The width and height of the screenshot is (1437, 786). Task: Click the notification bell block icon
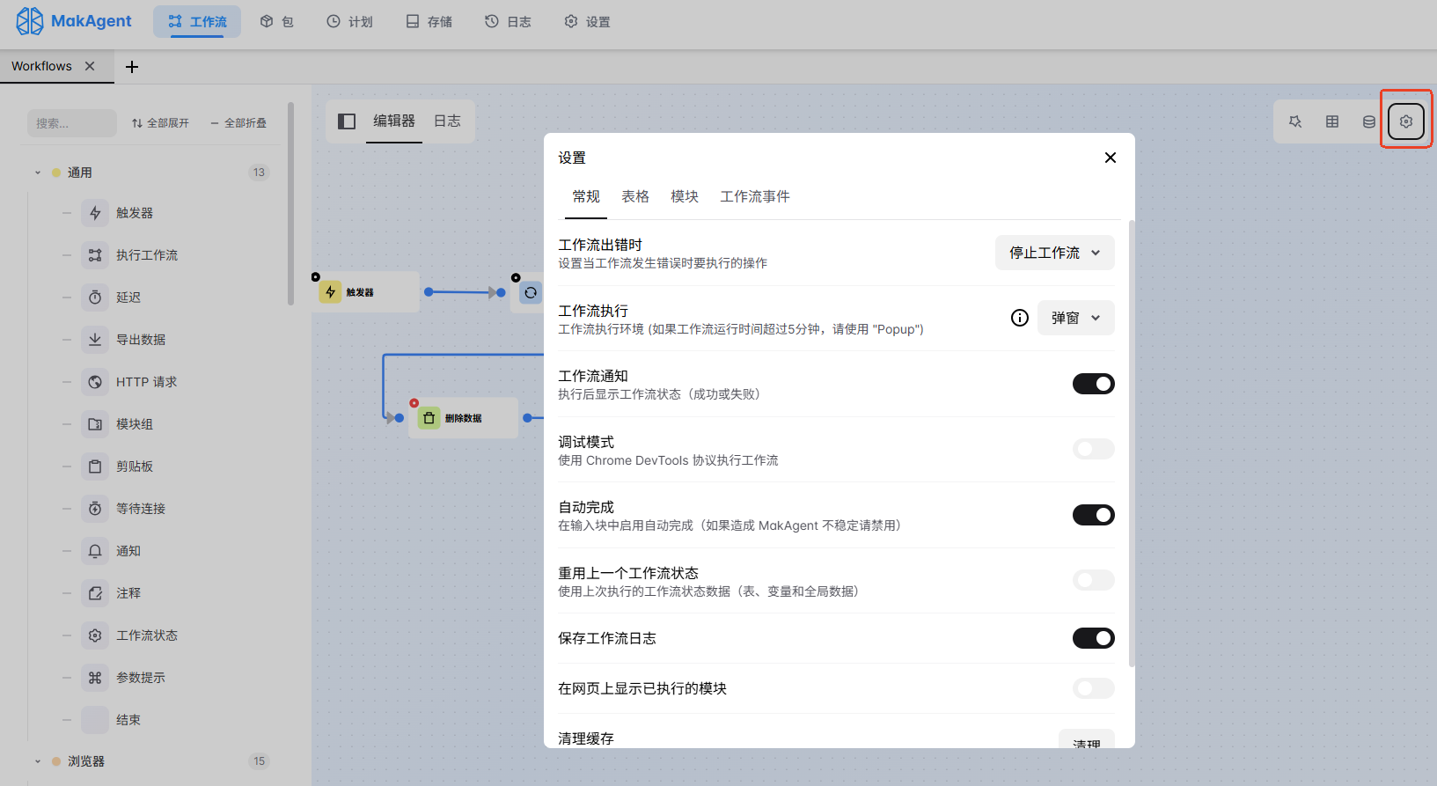pyautogui.click(x=95, y=551)
